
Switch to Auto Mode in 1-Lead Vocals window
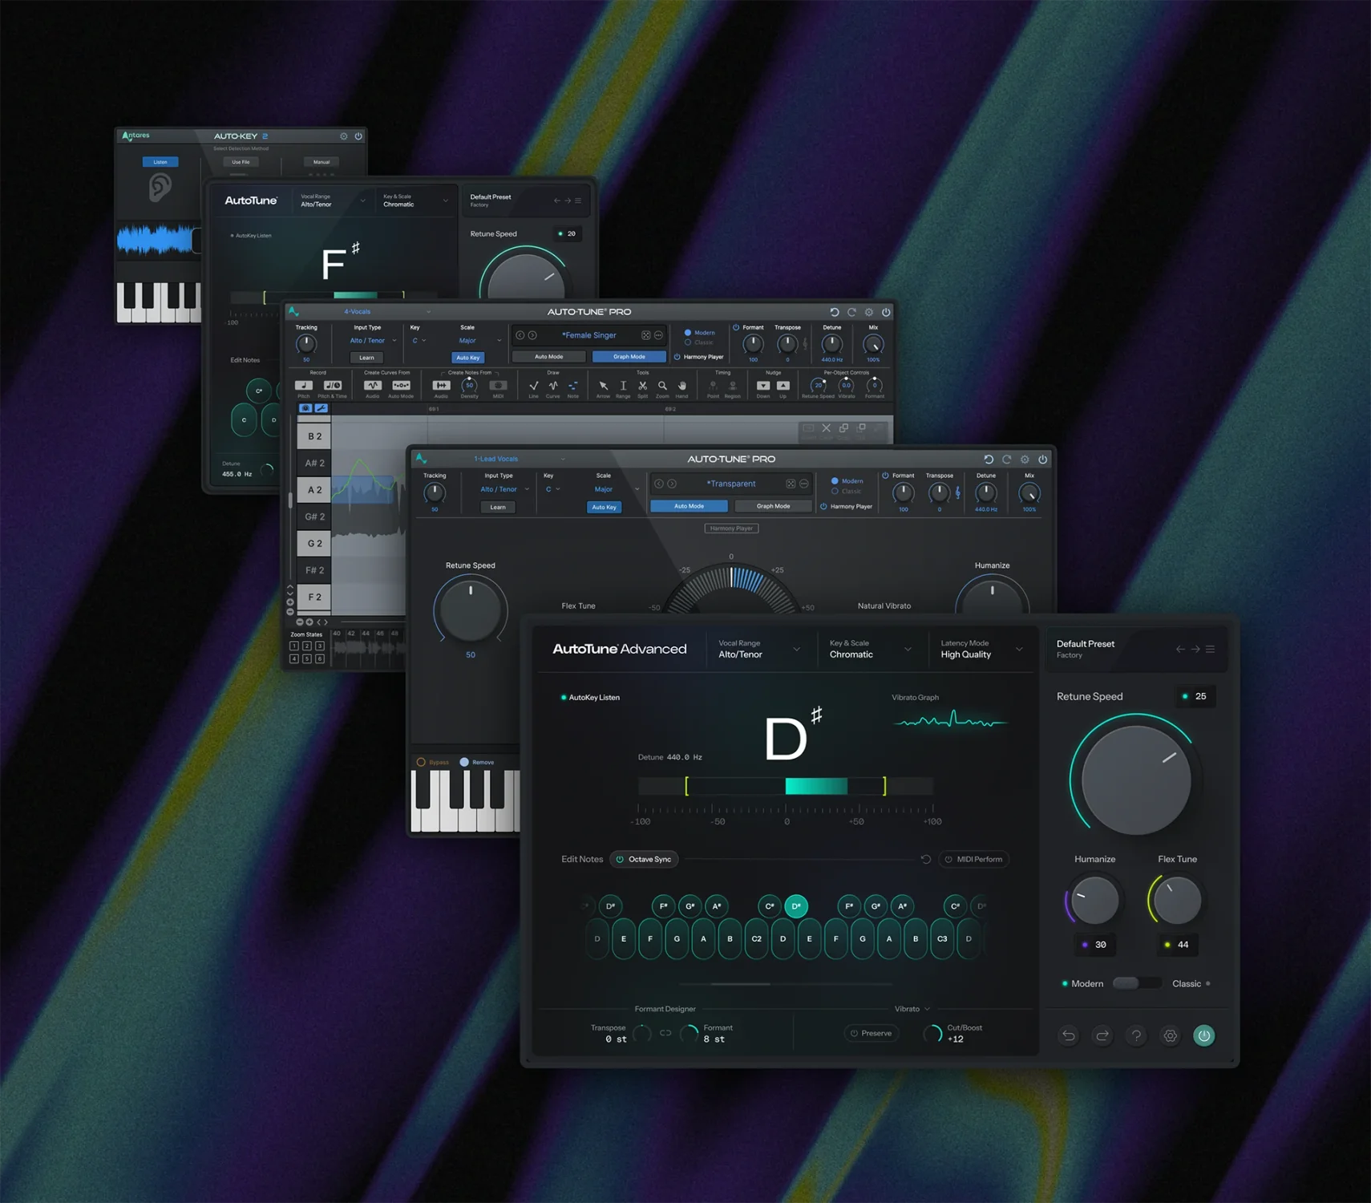(x=689, y=506)
